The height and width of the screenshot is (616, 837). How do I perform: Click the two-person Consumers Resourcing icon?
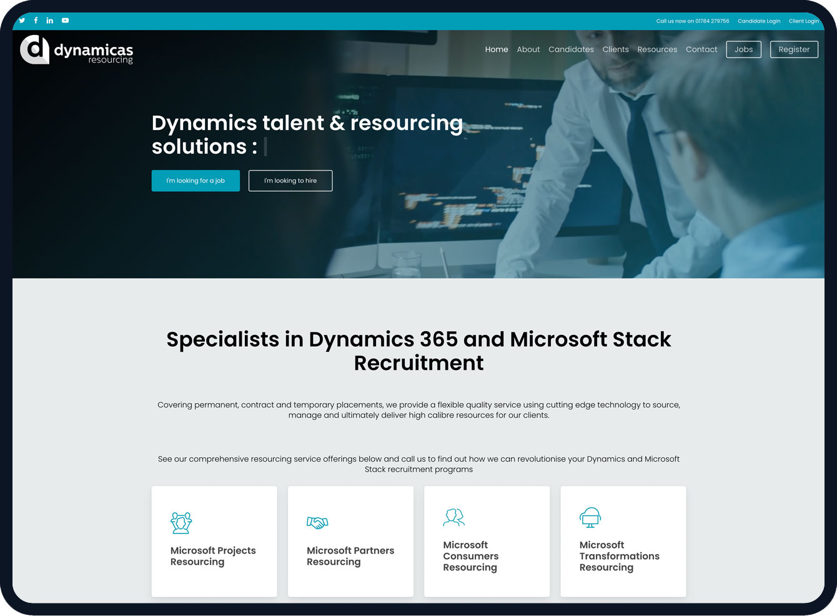[x=454, y=517]
